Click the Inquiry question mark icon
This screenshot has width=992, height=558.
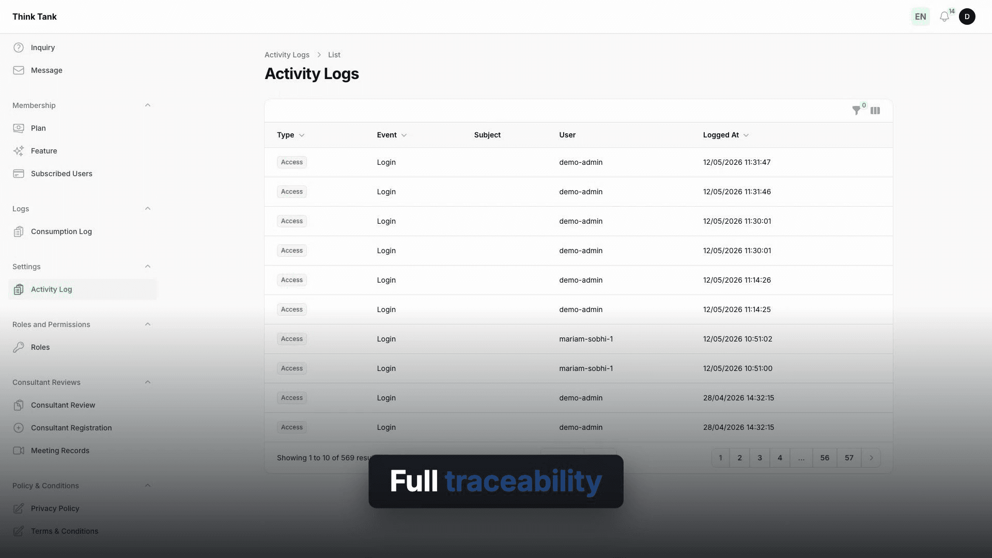(19, 48)
